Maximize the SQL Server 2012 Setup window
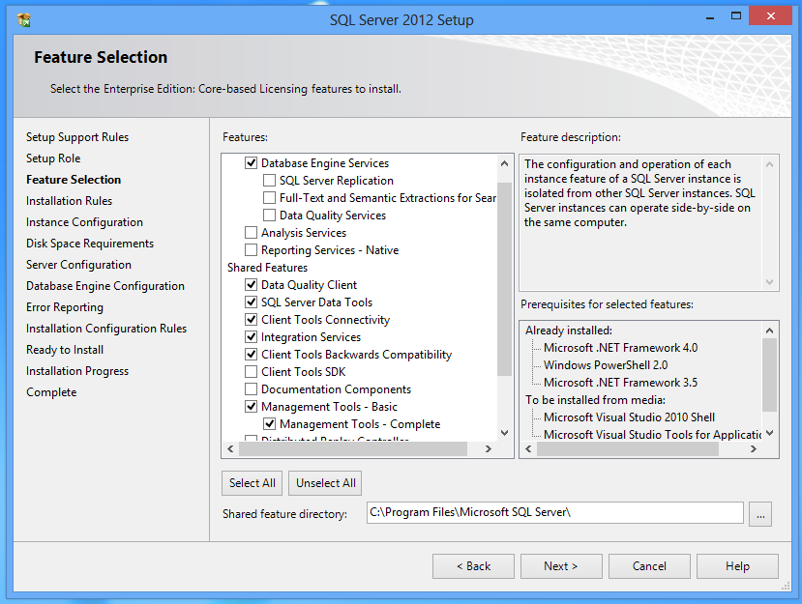The image size is (802, 604). point(736,16)
